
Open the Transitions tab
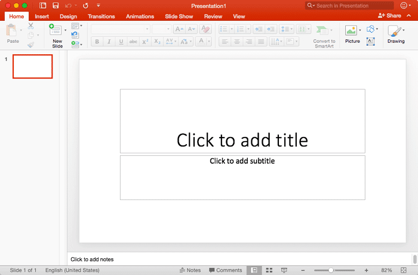(x=102, y=17)
